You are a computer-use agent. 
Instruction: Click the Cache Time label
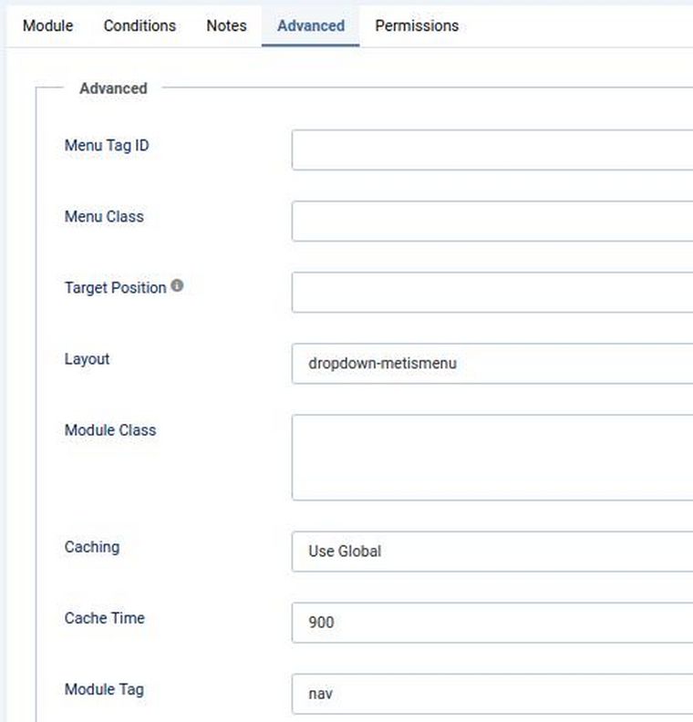(104, 618)
